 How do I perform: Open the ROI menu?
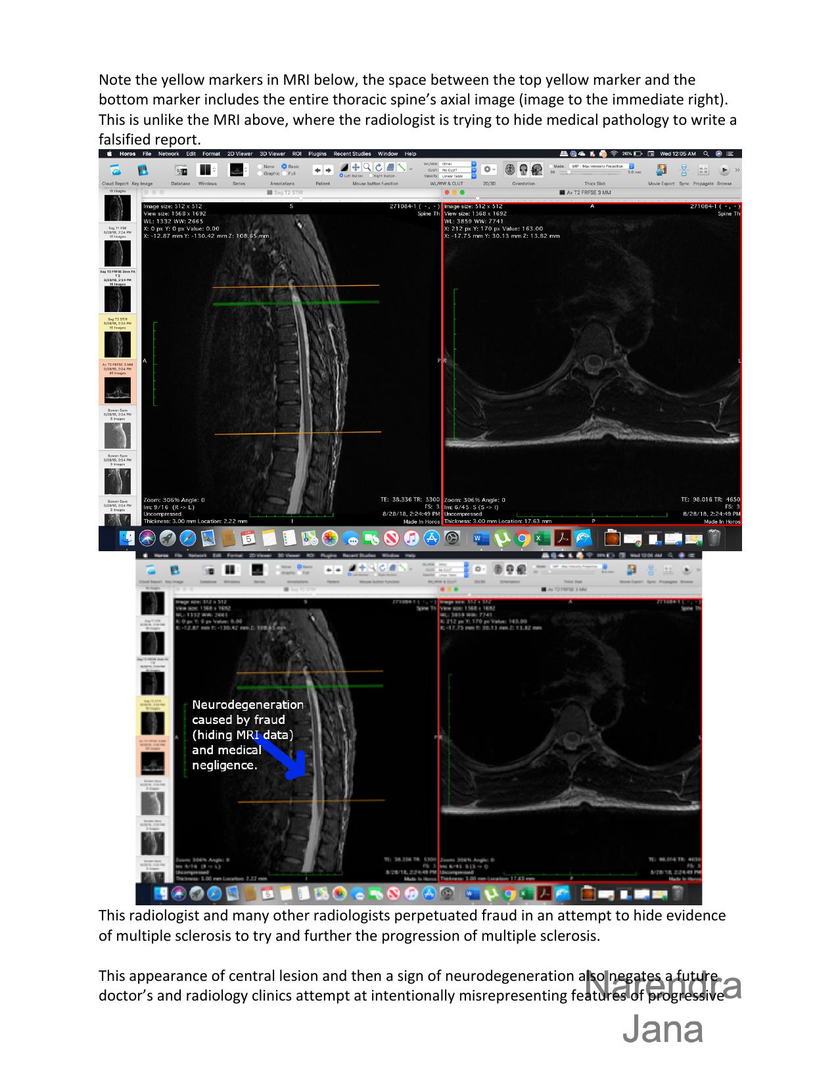[297, 154]
